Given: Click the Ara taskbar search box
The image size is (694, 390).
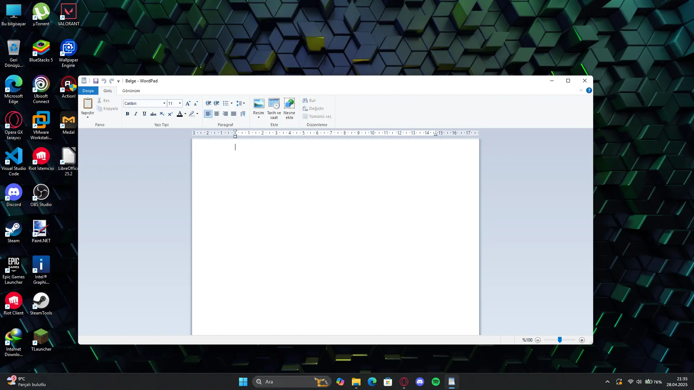Looking at the screenshot, I should (291, 382).
